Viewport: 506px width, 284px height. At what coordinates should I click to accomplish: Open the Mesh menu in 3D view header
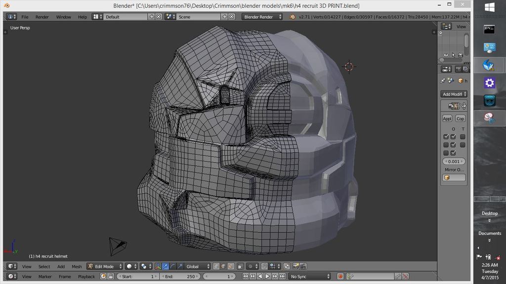(x=77, y=266)
